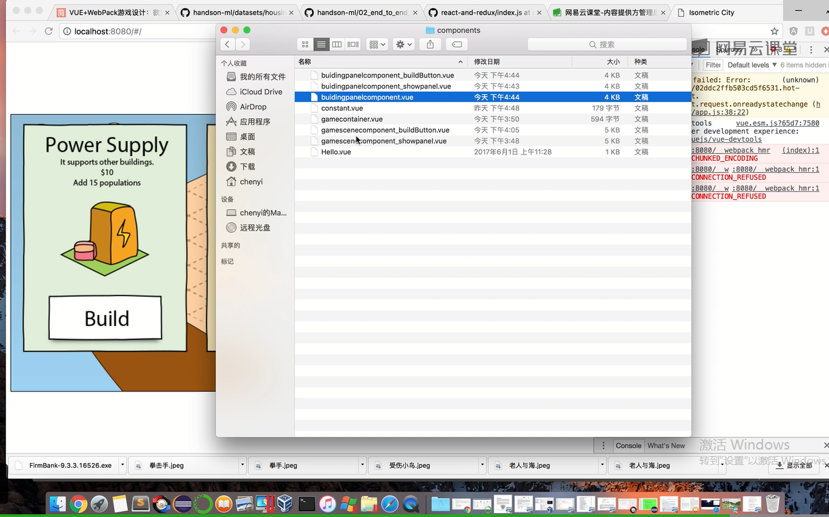The height and width of the screenshot is (517, 829).
Task: Open Sublime Text from the Dock
Action: pyautogui.click(x=140, y=504)
